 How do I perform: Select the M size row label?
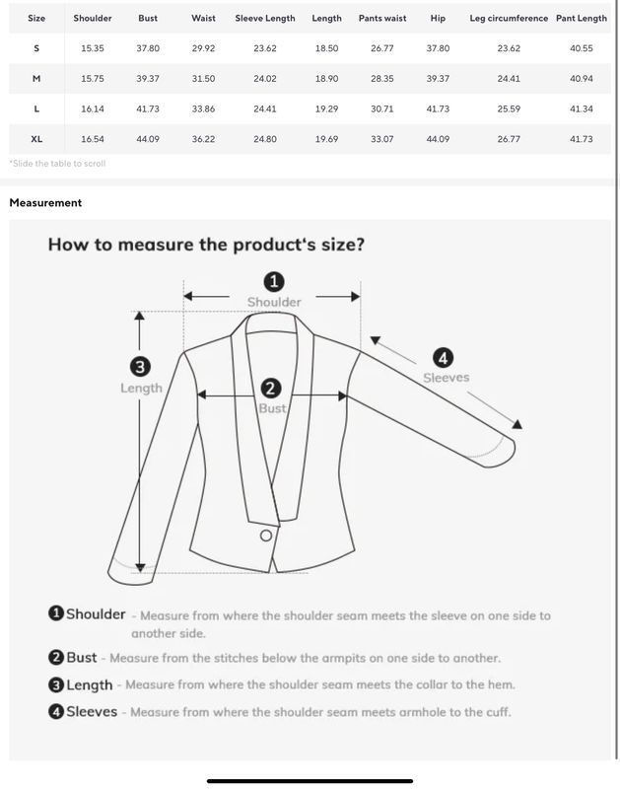click(x=36, y=79)
